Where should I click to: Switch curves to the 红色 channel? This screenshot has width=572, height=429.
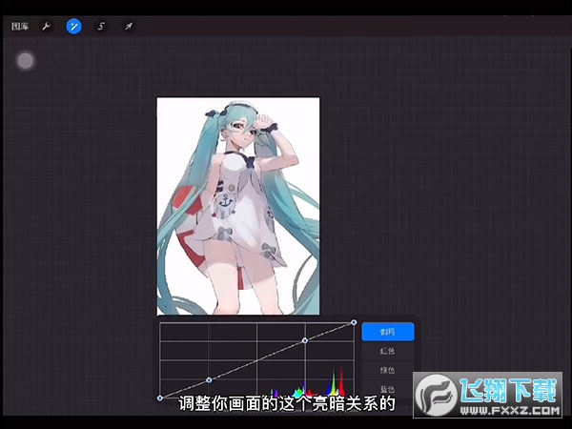click(388, 351)
